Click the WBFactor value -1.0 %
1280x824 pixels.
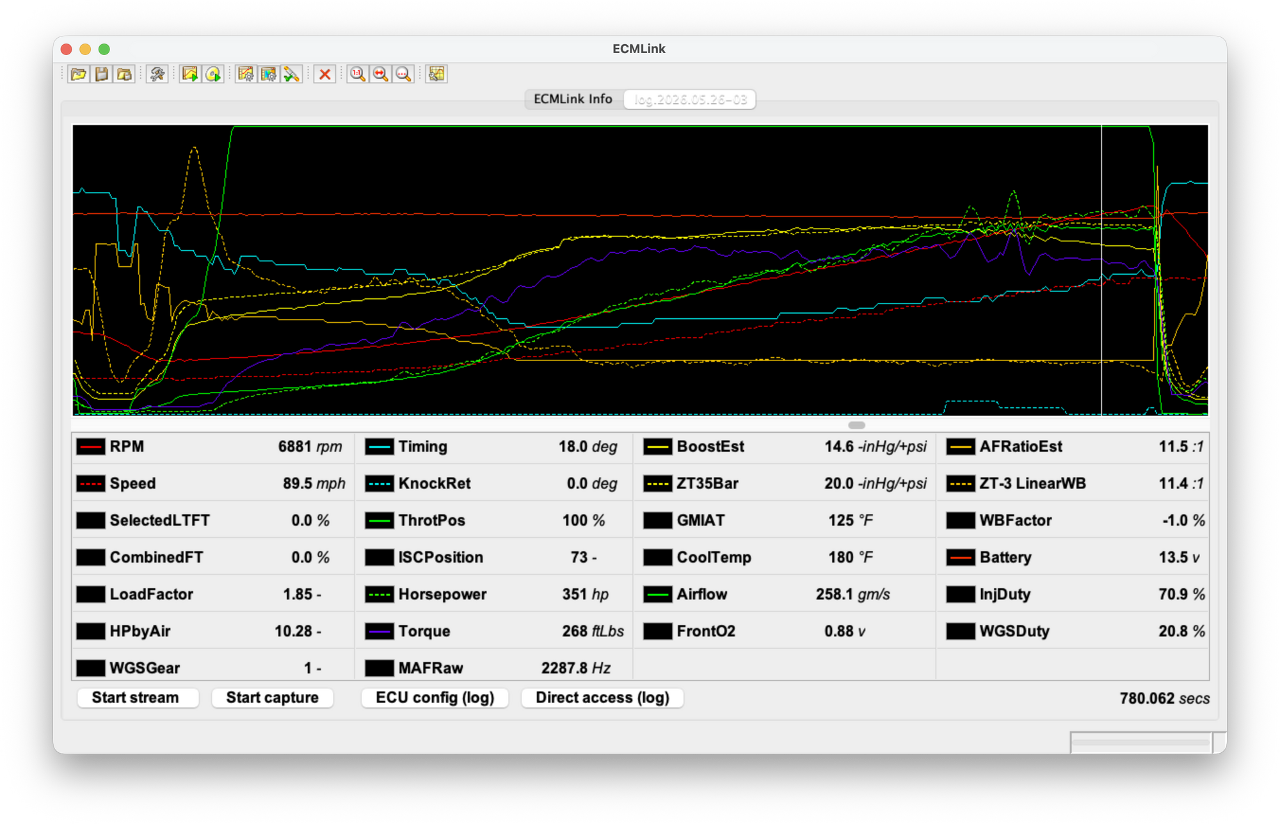1183,521
